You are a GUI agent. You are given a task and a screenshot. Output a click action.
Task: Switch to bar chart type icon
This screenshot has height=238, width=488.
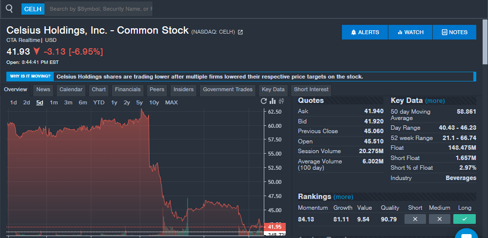point(273,101)
